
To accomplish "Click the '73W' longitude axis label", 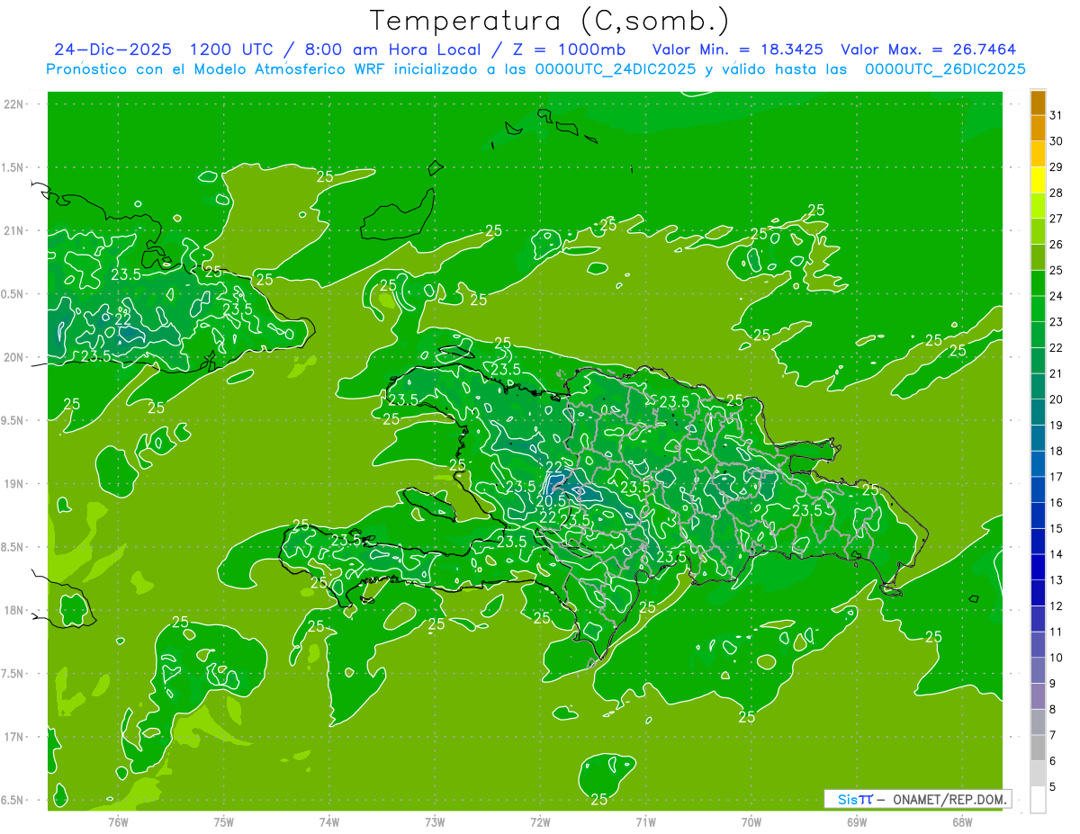I will click(x=435, y=821).
